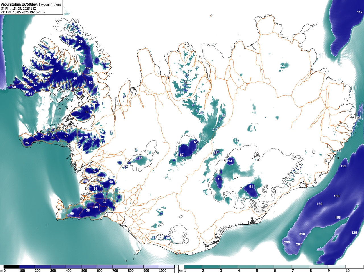Screen dimensions: 364x273
Task: Click the 50 value at the western tip
Action: coord(14,87)
